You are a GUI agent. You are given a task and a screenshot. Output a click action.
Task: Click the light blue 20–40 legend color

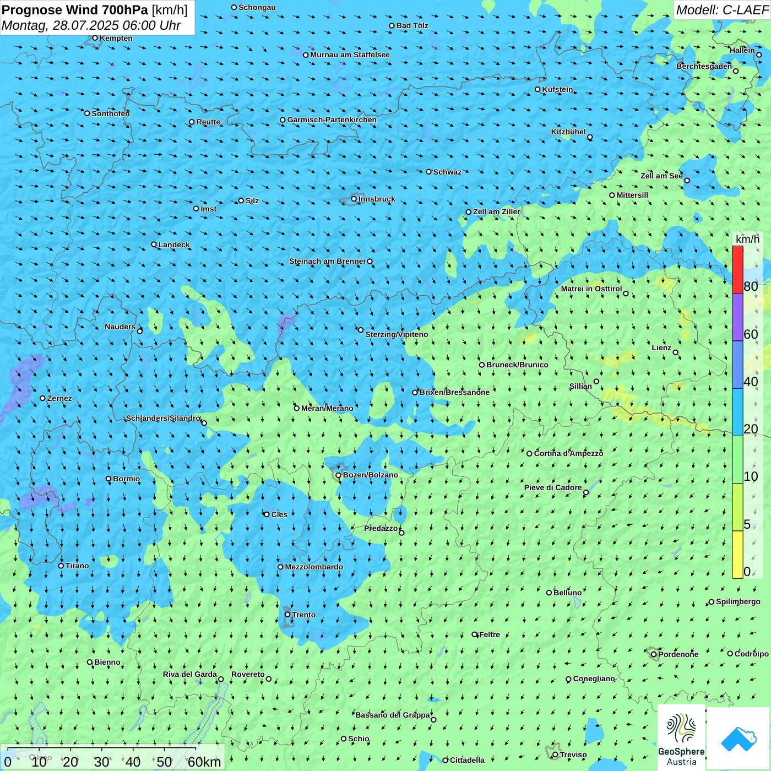737,412
